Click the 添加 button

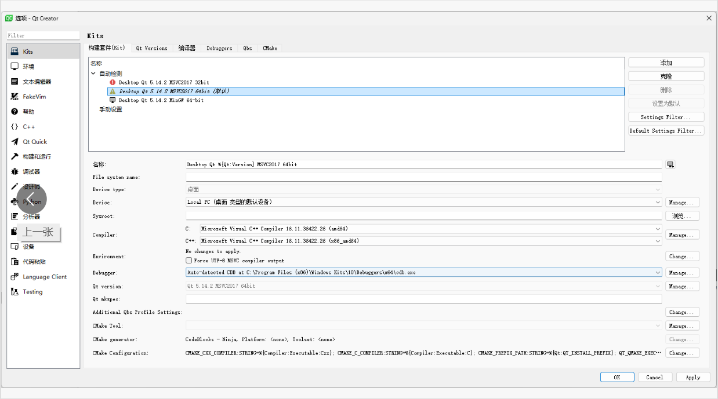666,63
